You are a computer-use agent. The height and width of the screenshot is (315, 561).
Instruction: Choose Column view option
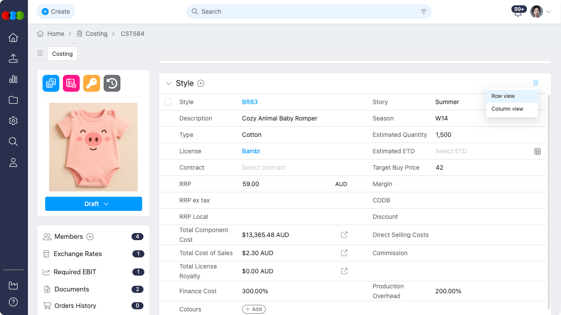coord(507,109)
